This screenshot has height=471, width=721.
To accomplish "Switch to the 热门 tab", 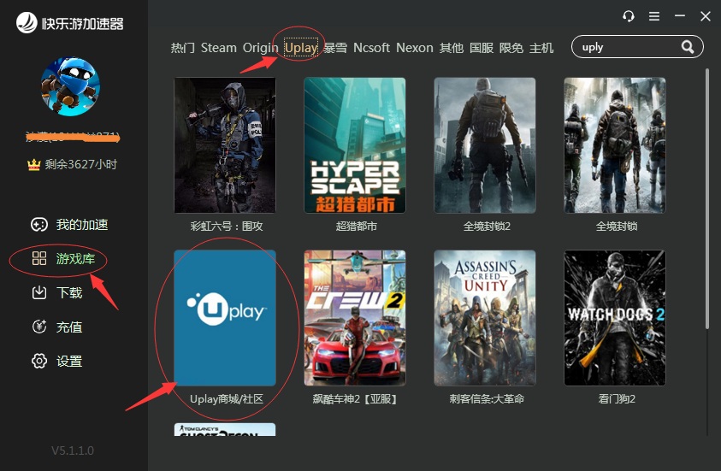I will (182, 48).
